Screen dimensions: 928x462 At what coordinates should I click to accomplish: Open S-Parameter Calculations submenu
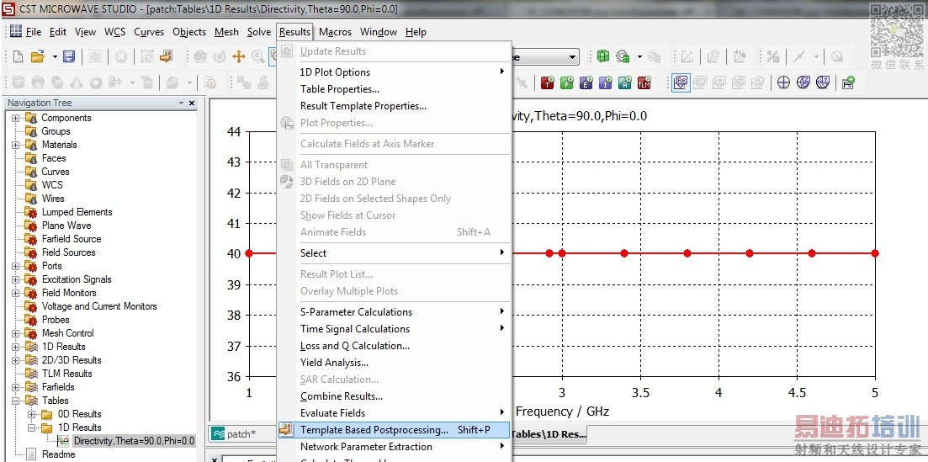(394, 312)
